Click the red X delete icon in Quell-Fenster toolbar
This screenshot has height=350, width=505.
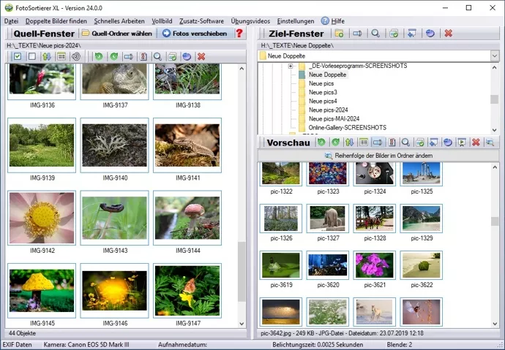pos(201,56)
